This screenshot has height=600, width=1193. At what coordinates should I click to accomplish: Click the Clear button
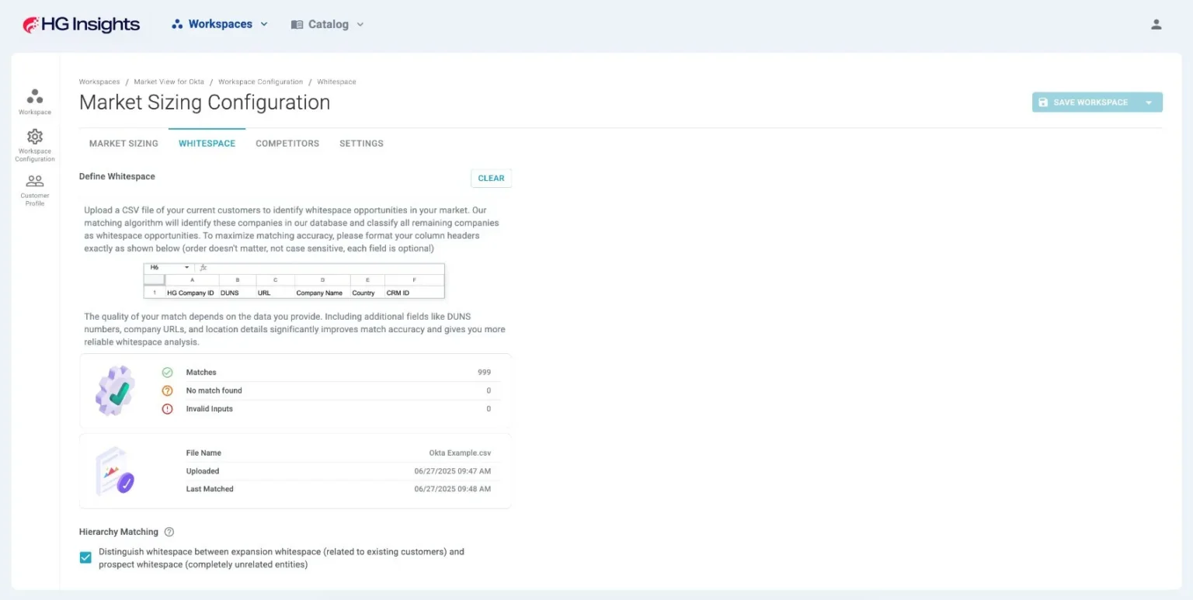(x=491, y=179)
